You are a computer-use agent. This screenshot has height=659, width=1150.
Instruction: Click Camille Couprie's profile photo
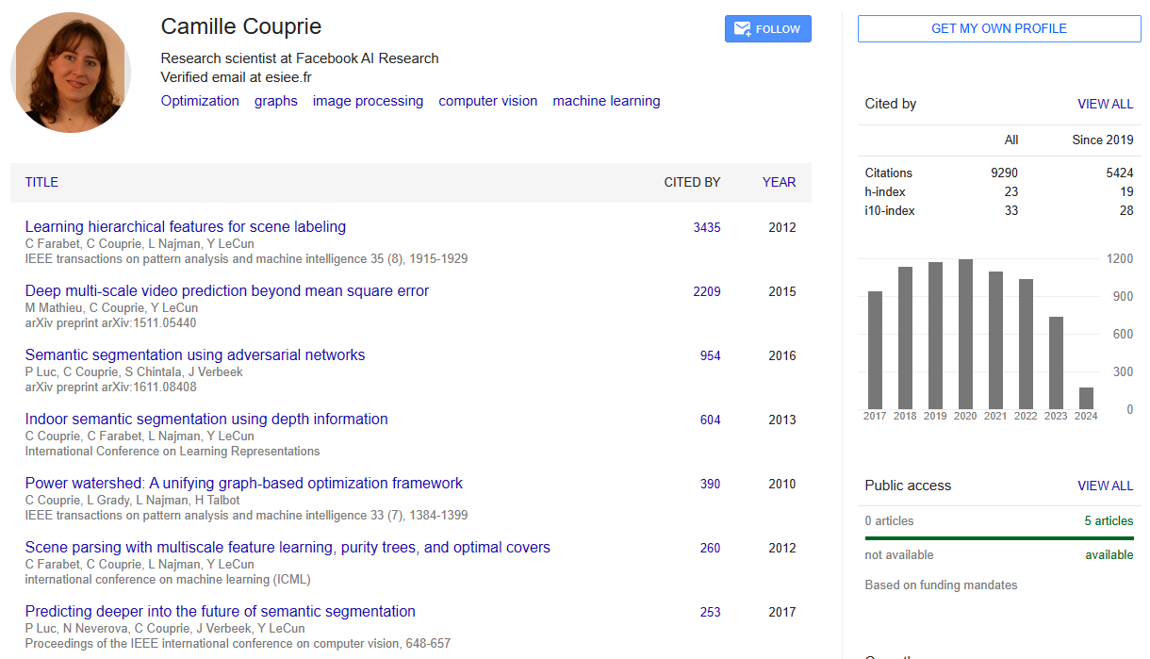[x=71, y=73]
